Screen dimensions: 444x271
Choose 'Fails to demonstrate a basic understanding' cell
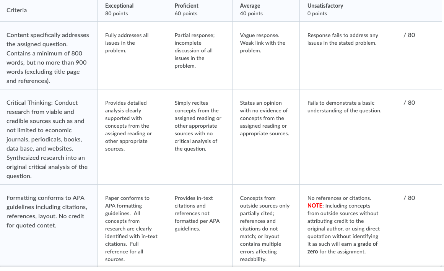(x=345, y=137)
